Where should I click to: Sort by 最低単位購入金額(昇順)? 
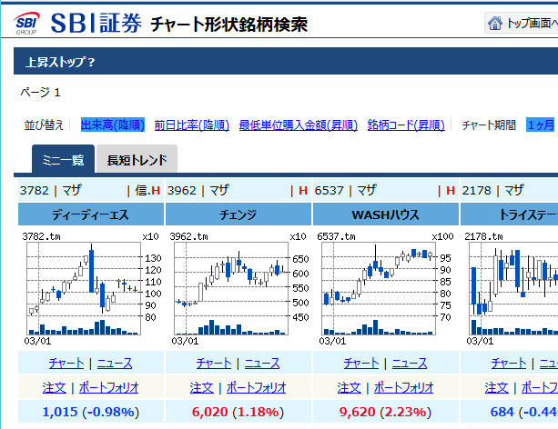299,125
